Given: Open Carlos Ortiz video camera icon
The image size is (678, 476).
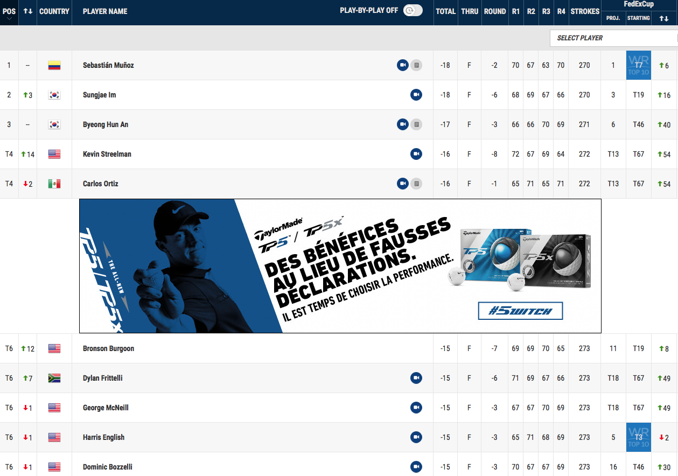Looking at the screenshot, I should (x=402, y=184).
